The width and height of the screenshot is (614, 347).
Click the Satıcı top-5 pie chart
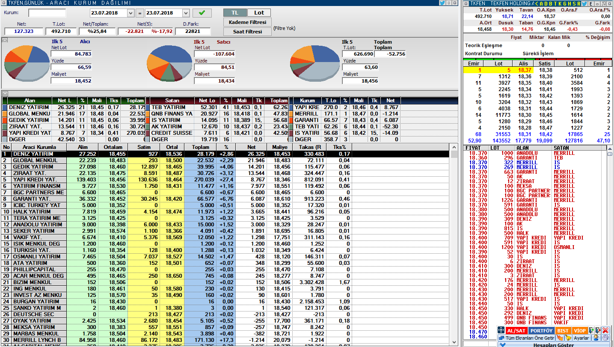pos(169,63)
